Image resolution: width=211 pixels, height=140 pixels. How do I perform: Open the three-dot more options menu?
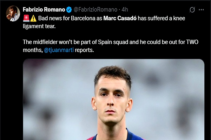(201, 10)
